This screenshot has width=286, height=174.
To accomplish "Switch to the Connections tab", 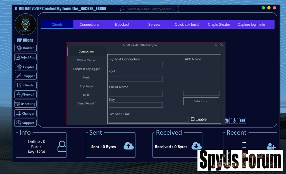I will click(x=89, y=25).
